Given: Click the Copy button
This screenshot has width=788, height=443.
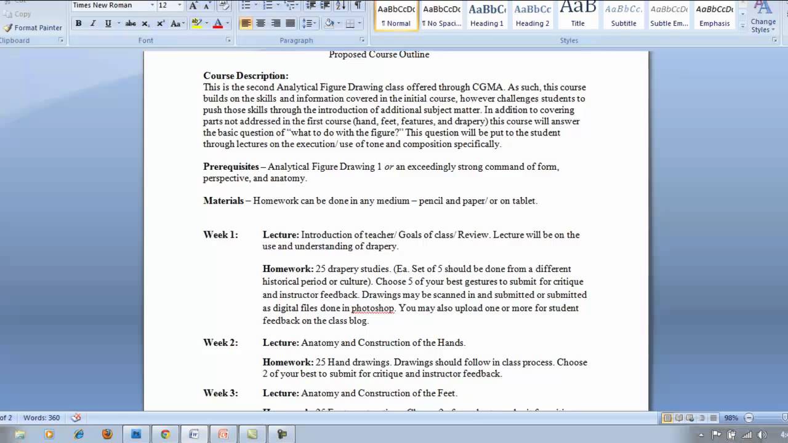Looking at the screenshot, I should point(17,14).
